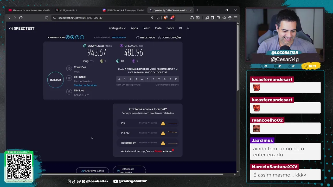Close the Speedtest by Ookla tab

click(190, 10)
